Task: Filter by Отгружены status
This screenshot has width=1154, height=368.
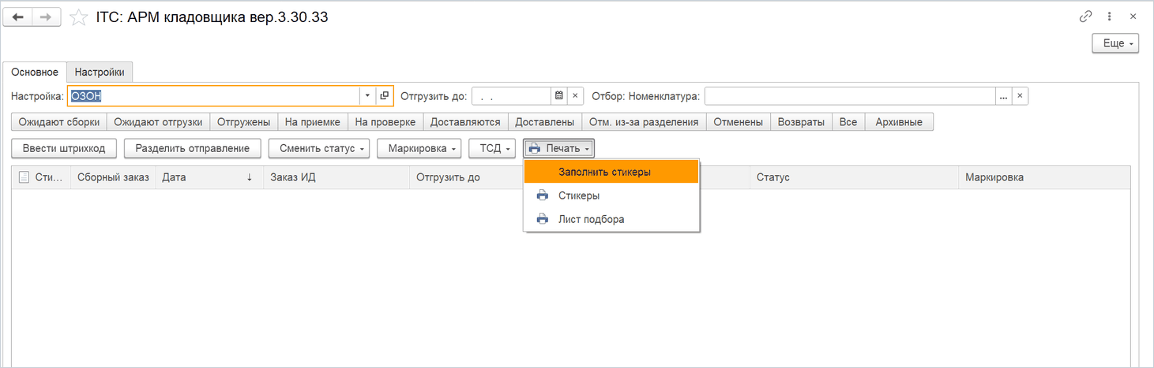Action: click(x=244, y=122)
